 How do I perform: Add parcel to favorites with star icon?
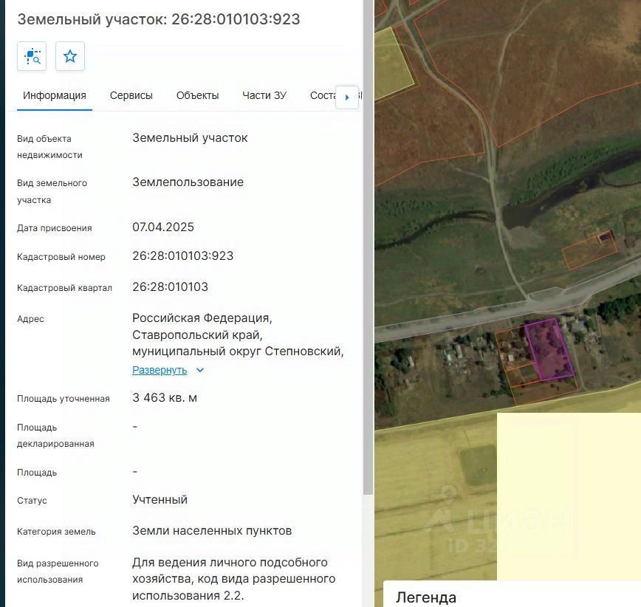pyautogui.click(x=70, y=56)
